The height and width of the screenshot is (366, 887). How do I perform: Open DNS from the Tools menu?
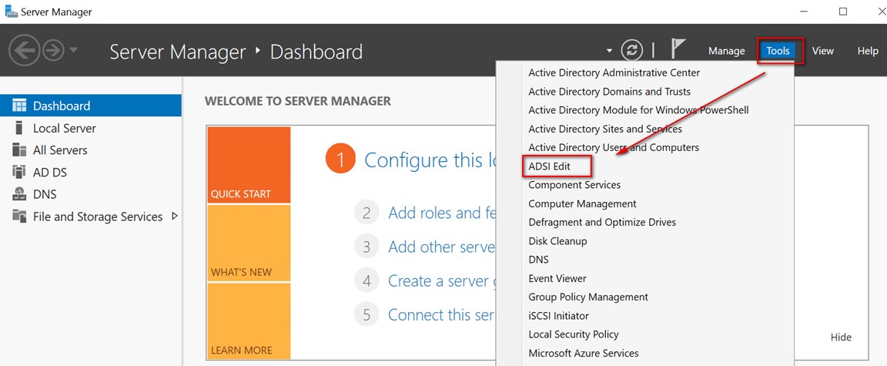coord(538,259)
